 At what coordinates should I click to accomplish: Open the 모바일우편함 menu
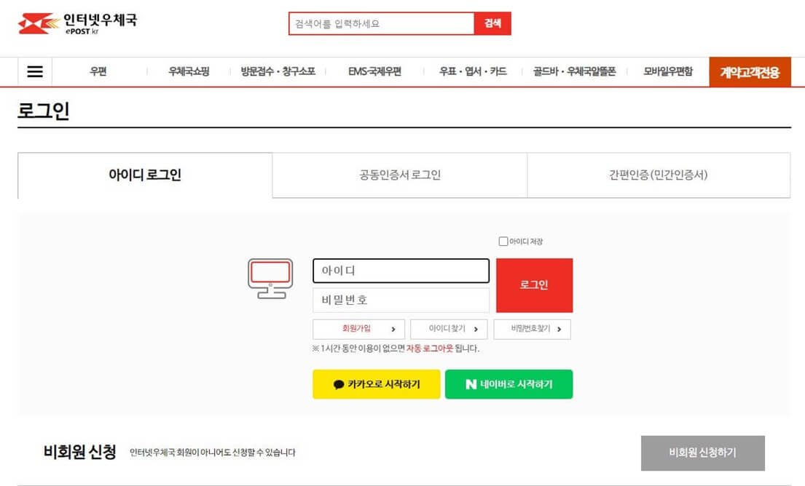click(668, 71)
